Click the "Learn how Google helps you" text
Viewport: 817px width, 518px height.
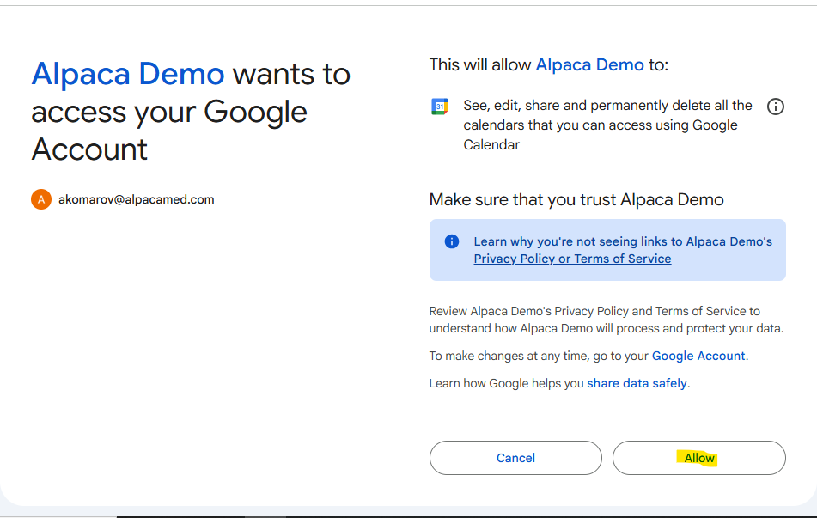(x=506, y=383)
